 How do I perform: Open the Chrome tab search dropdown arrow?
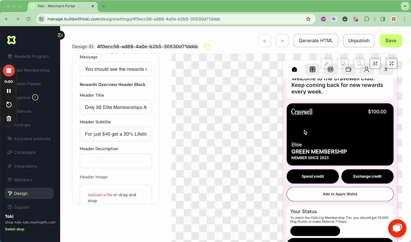(405, 6)
